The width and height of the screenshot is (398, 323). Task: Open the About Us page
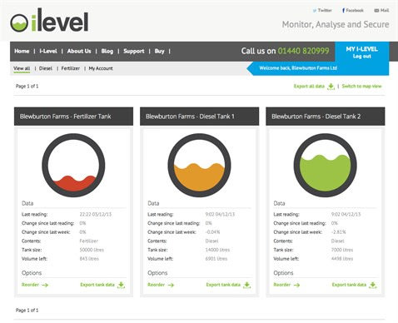point(79,51)
